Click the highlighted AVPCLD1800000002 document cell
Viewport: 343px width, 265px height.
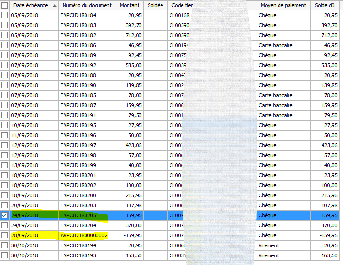84,235
